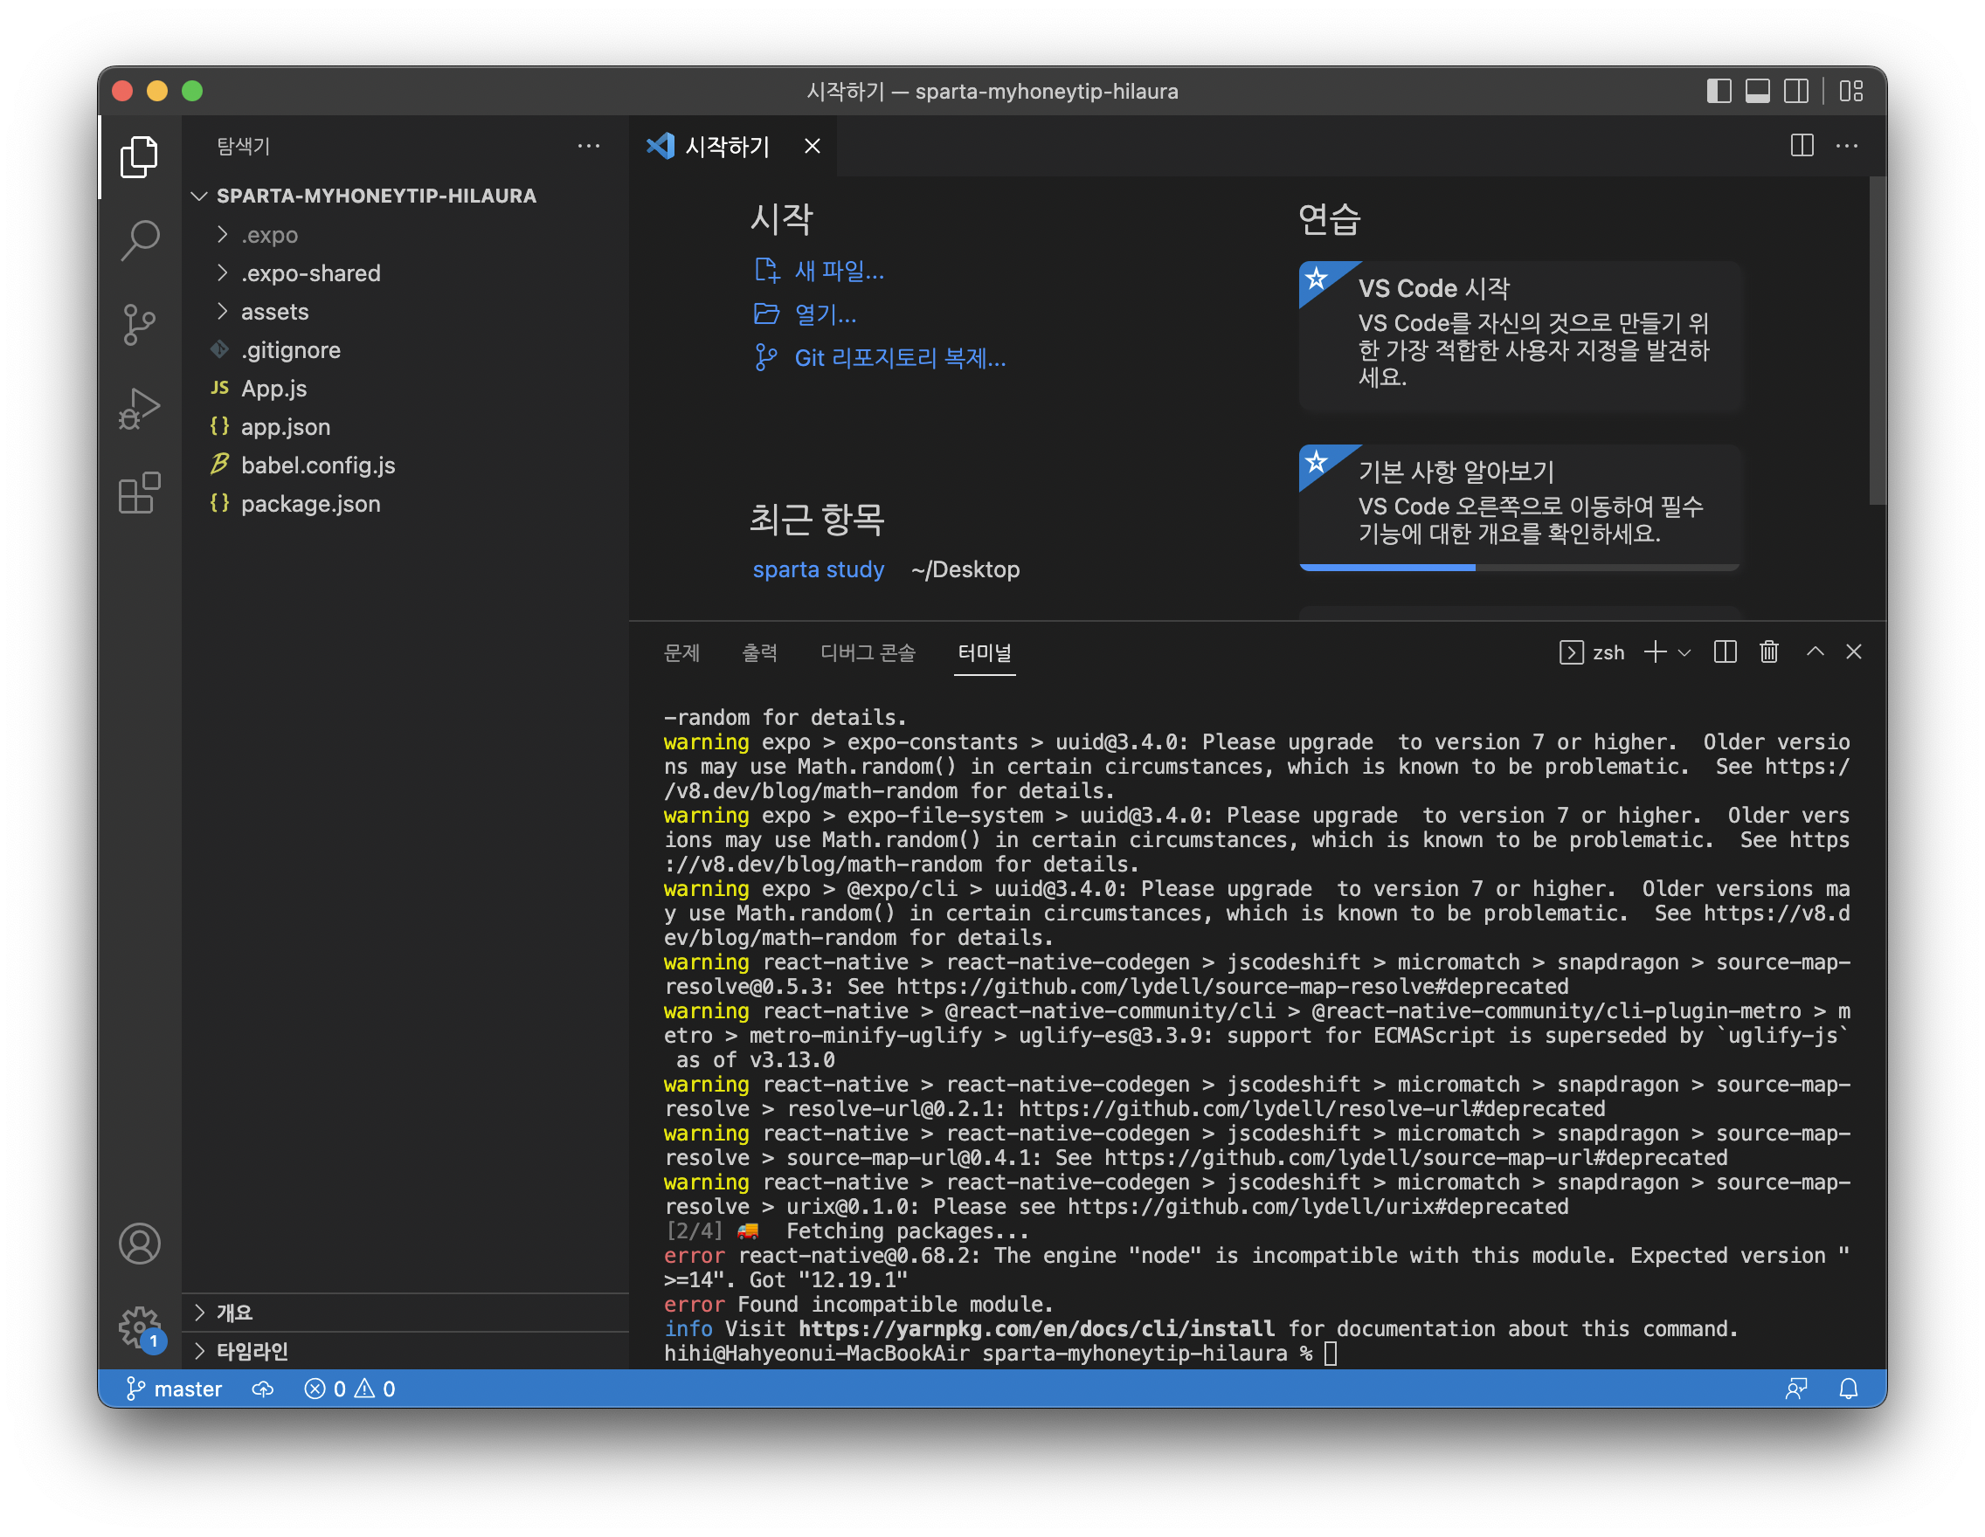Image resolution: width=1985 pixels, height=1537 pixels.
Task: Click the yarnpkg.com docs URL in terminal
Action: [x=1036, y=1329]
